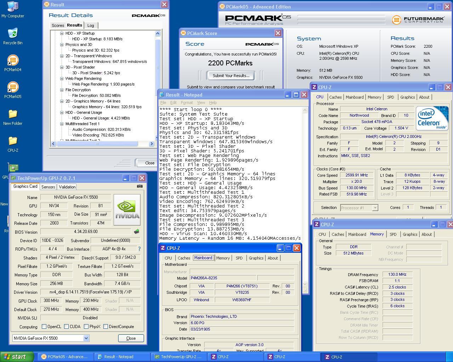Click the PCMark Score window title icon
Image resolution: width=453 pixels, height=362 pixels.
point(183,33)
